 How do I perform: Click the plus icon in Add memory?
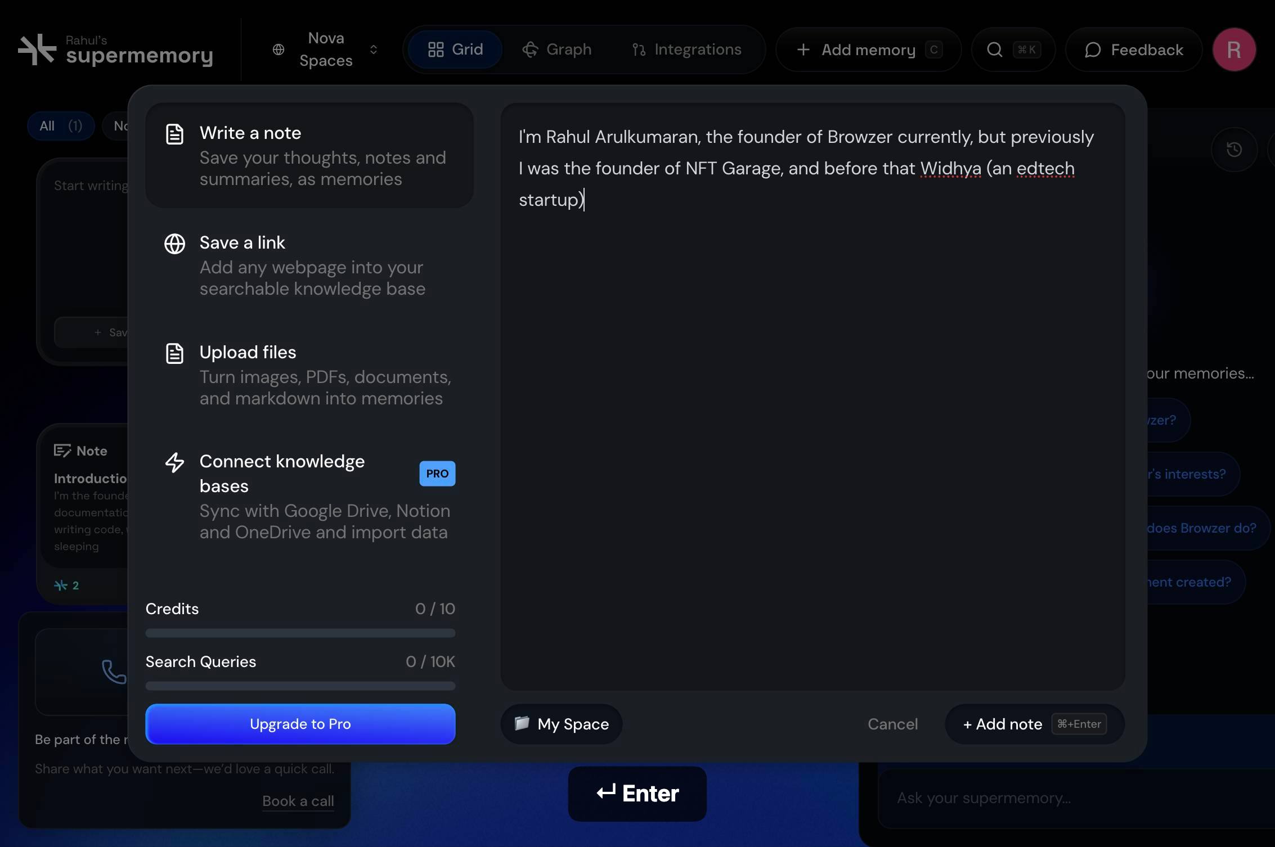[x=803, y=49]
